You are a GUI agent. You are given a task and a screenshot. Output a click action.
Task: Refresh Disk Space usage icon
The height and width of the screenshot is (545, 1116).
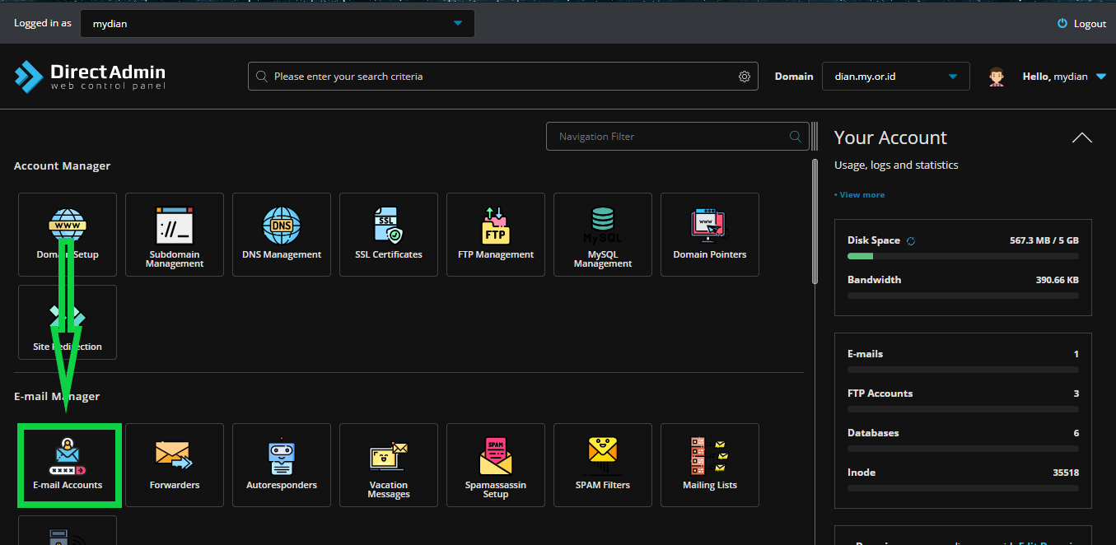[911, 241]
